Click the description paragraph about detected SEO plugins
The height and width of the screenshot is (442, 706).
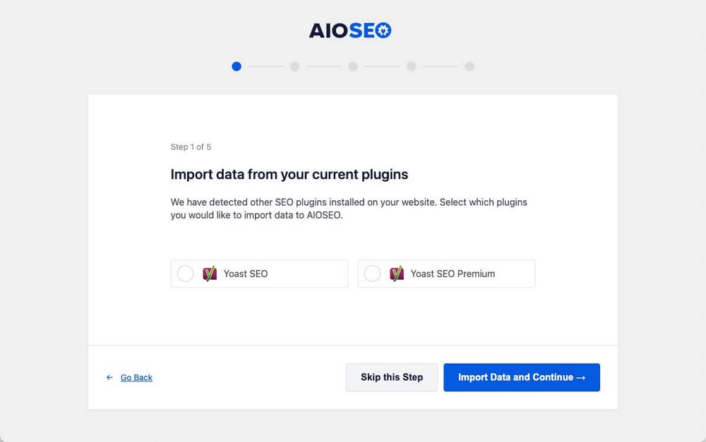click(x=349, y=209)
